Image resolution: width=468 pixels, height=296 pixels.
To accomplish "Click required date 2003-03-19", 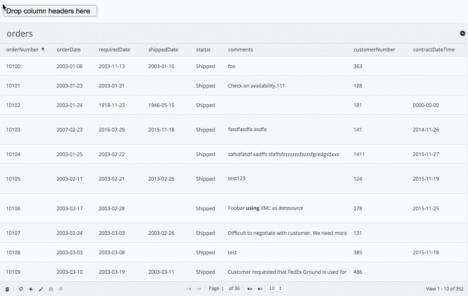I will coord(112,272).
